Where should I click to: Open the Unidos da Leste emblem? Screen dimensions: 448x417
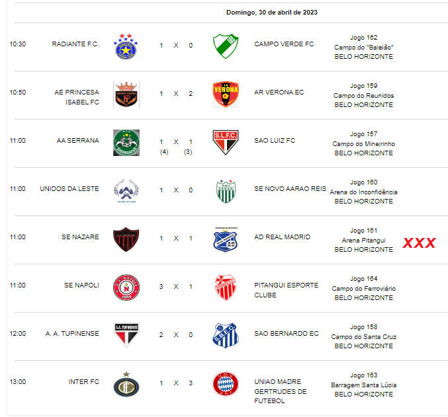tap(126, 191)
